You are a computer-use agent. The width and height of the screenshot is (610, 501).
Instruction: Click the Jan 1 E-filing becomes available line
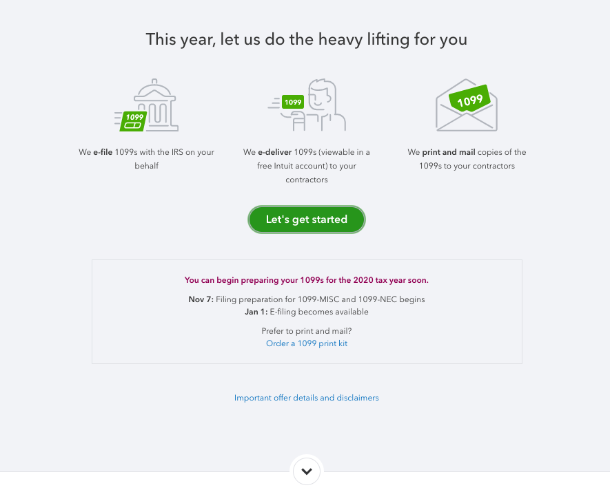[307, 312]
